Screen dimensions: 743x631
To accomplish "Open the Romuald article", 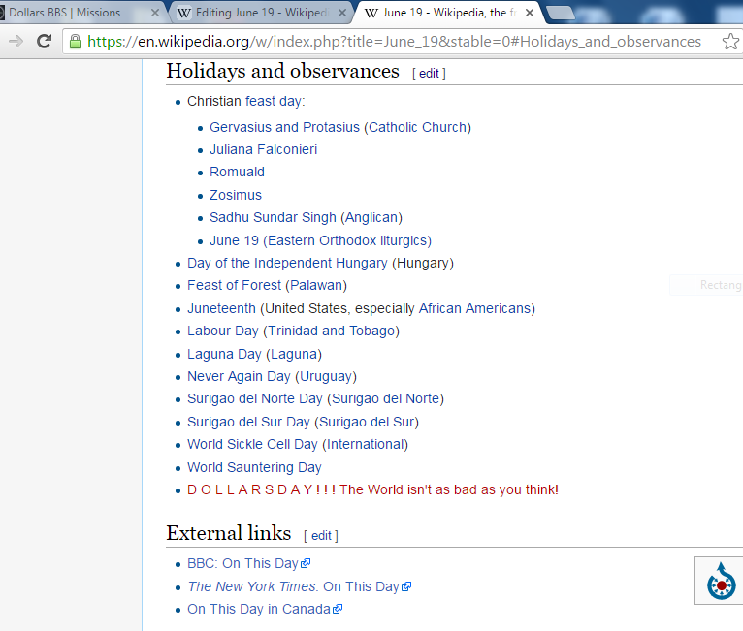I will coord(237,172).
